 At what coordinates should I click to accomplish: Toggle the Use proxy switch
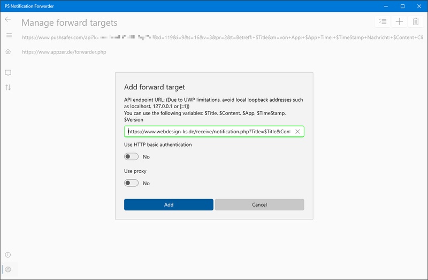tap(131, 183)
